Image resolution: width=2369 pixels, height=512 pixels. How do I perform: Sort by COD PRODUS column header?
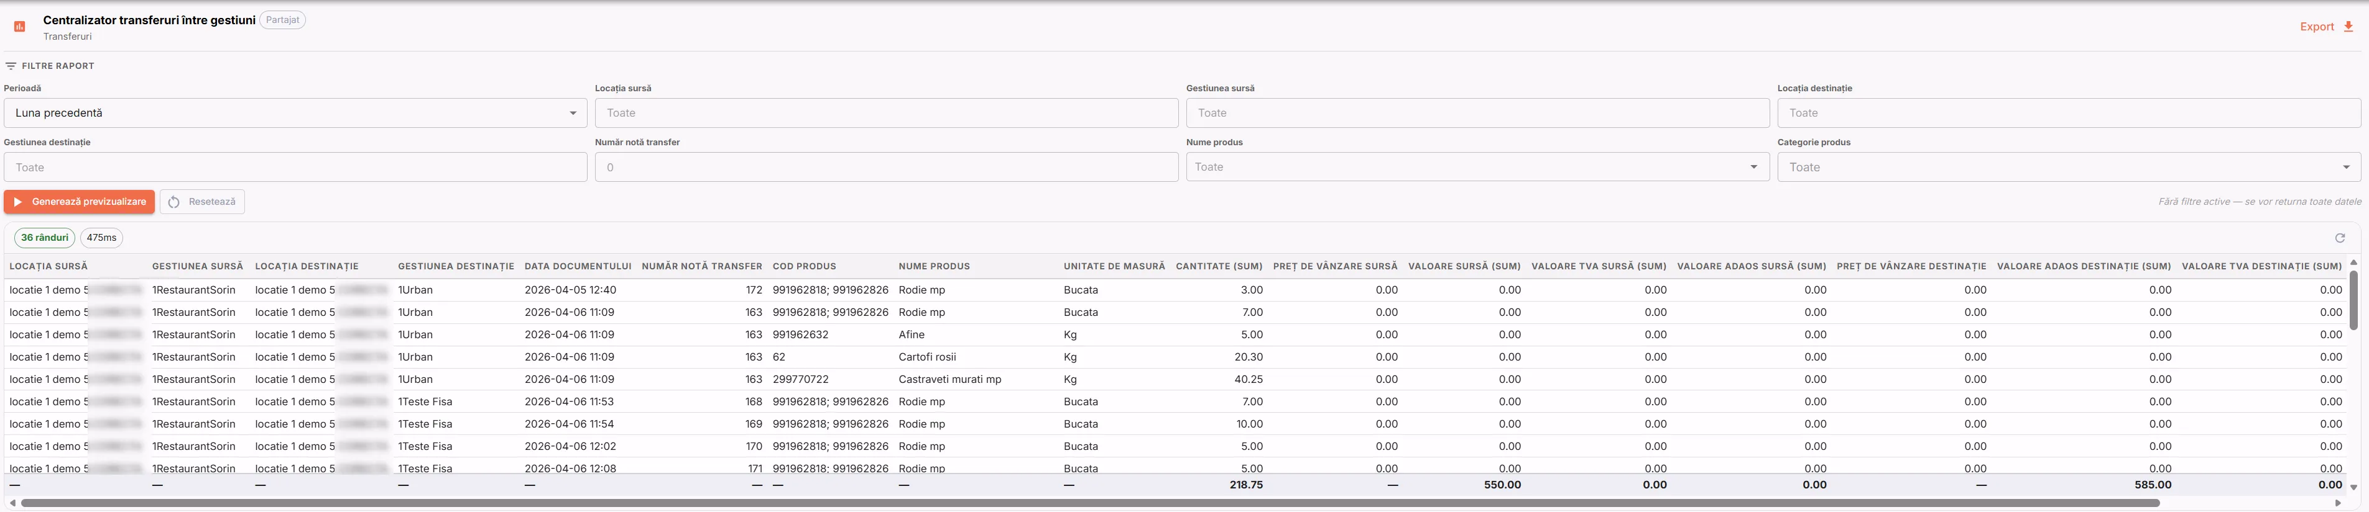pos(805,266)
